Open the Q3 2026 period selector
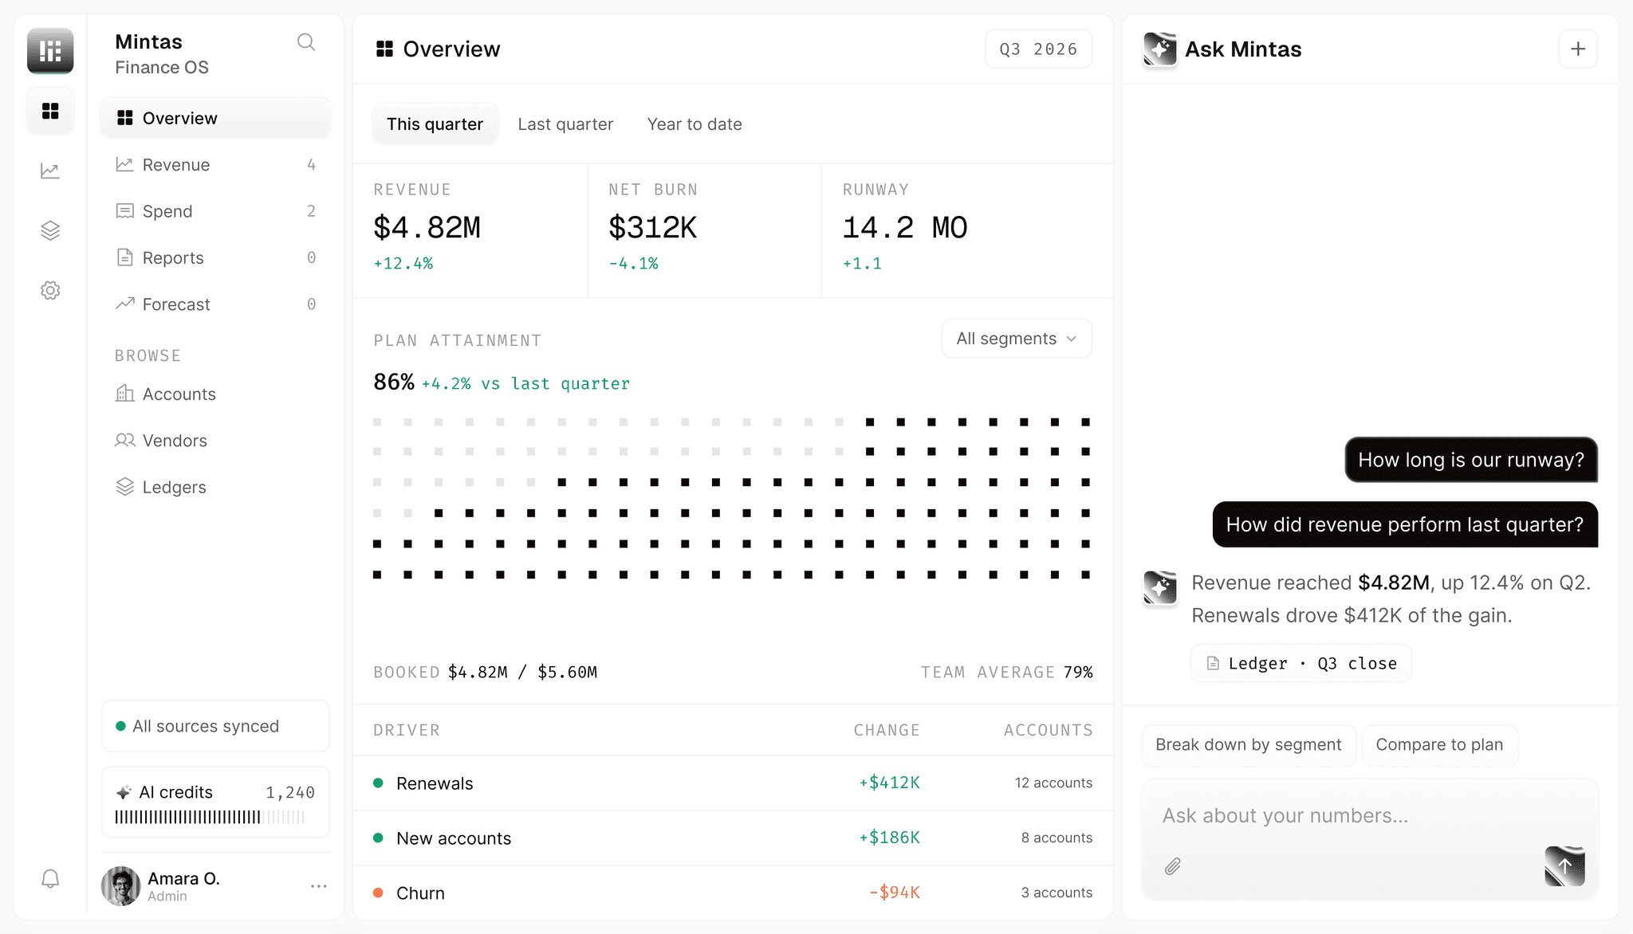Image resolution: width=1633 pixels, height=934 pixels. tap(1038, 49)
